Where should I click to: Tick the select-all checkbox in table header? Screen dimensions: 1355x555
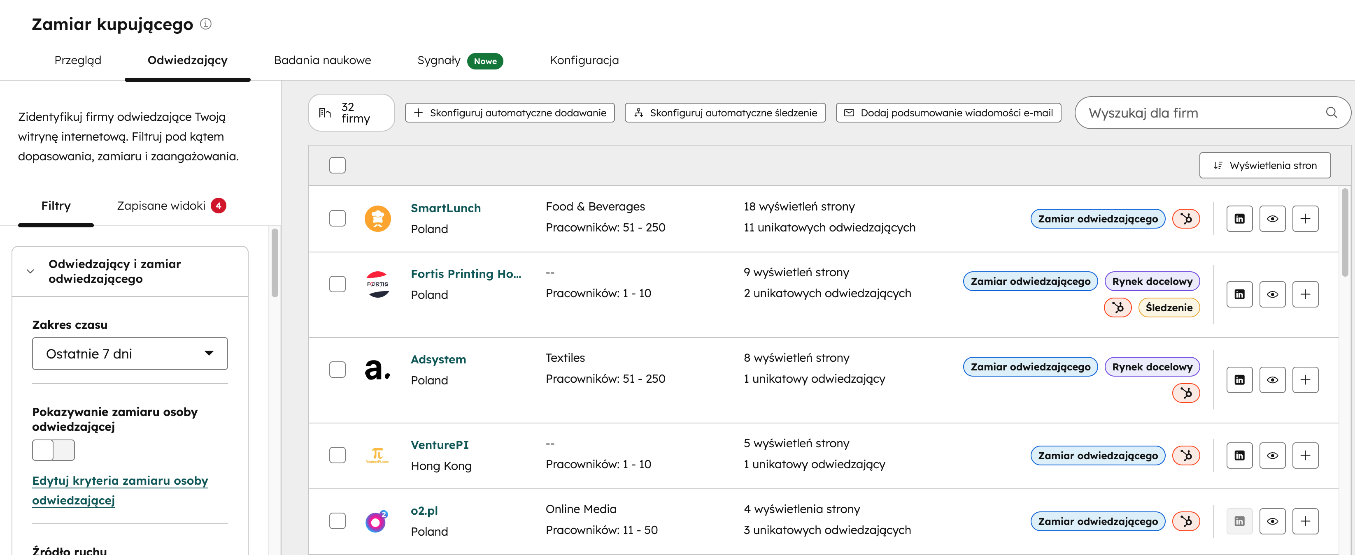point(337,165)
